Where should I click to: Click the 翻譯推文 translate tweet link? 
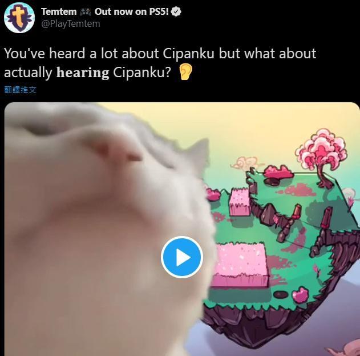coord(20,90)
